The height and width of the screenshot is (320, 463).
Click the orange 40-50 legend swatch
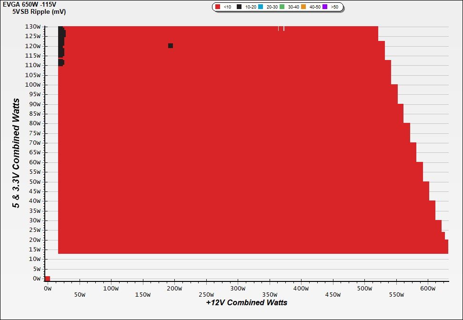click(x=303, y=7)
